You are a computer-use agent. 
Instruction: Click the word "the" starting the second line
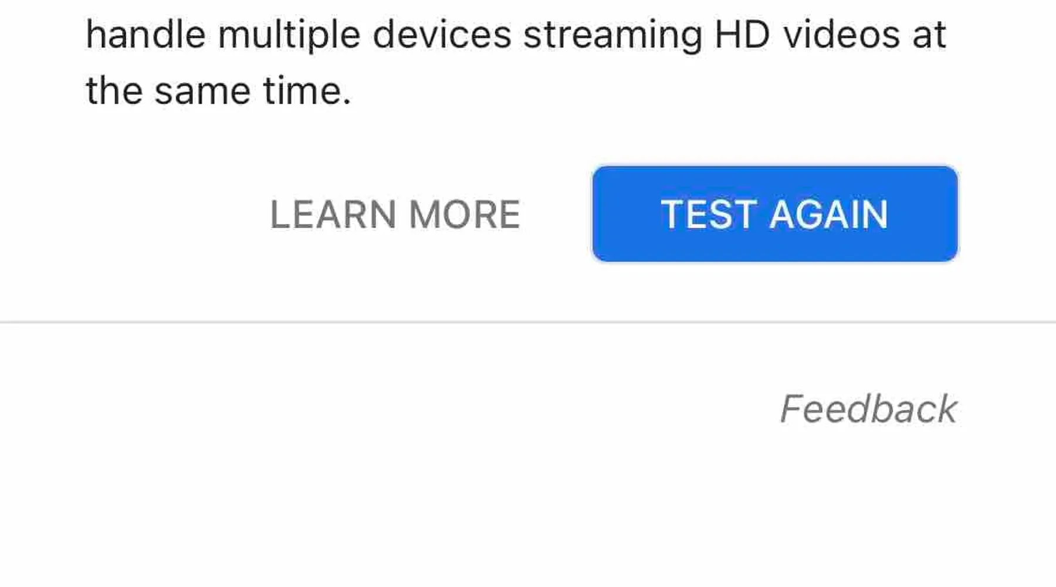(x=114, y=91)
